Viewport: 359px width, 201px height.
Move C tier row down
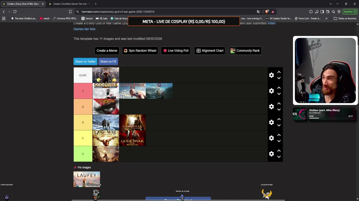point(279,141)
